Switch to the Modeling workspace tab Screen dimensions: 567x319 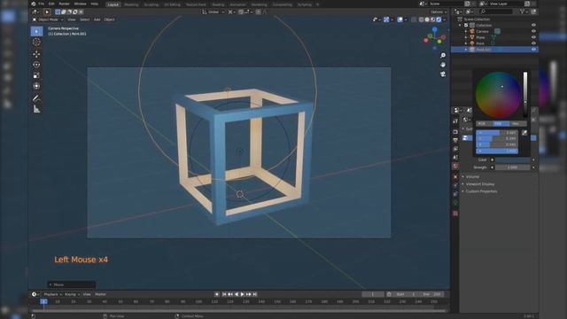(x=131, y=4)
